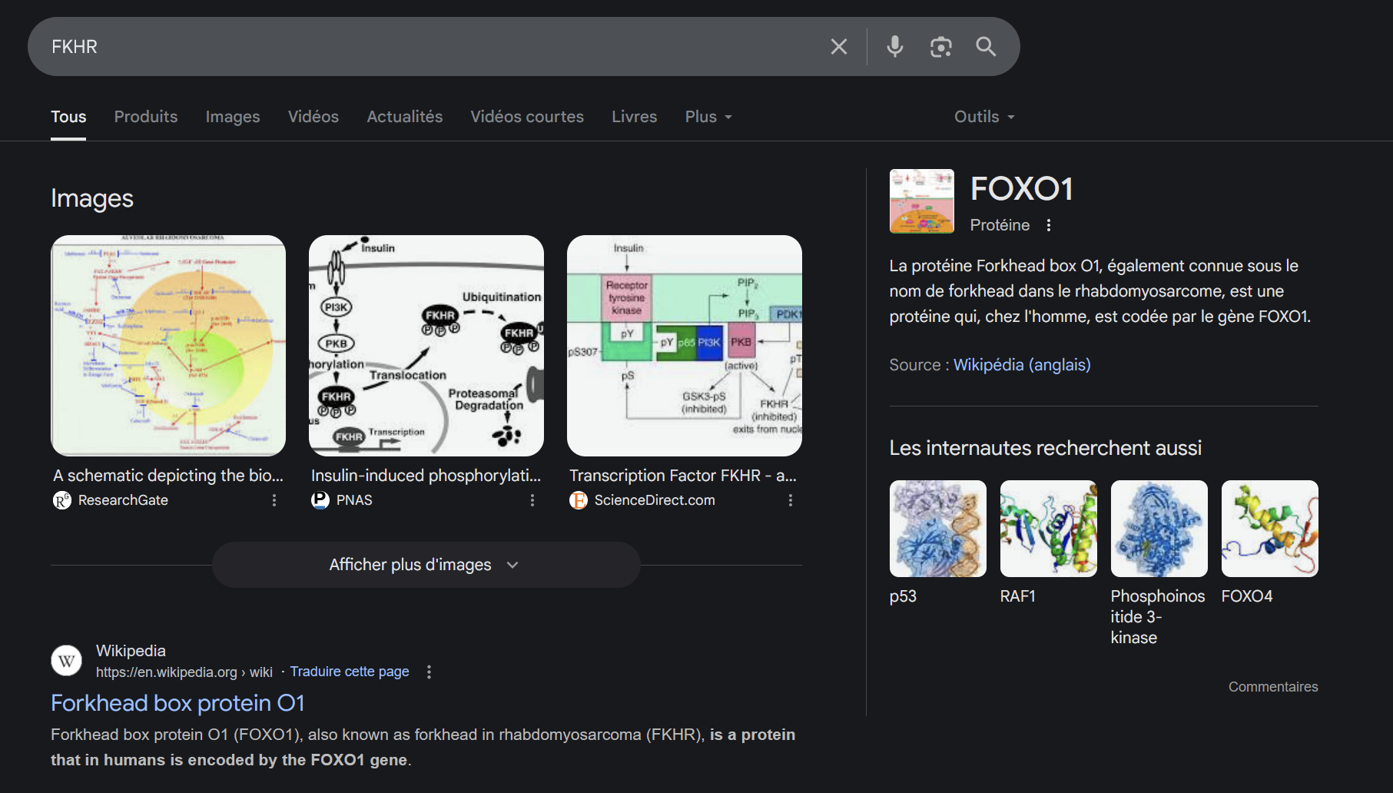Click the Images section heading
This screenshot has height=793, width=1393.
[92, 198]
